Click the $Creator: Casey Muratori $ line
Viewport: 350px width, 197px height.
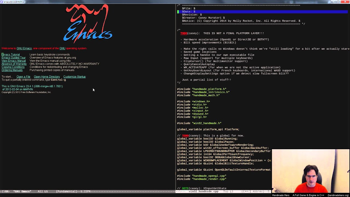pyautogui.click(x=203, y=18)
